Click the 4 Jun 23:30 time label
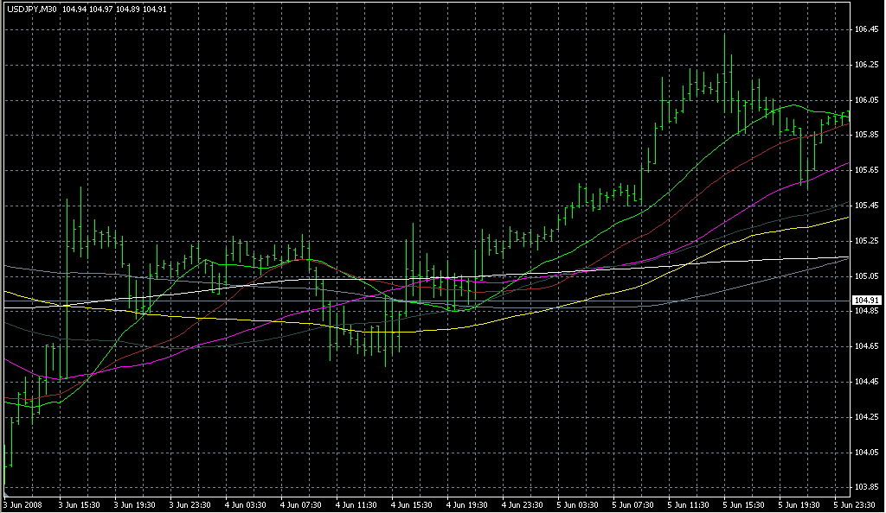Image resolution: width=886 pixels, height=513 pixels. click(x=523, y=503)
